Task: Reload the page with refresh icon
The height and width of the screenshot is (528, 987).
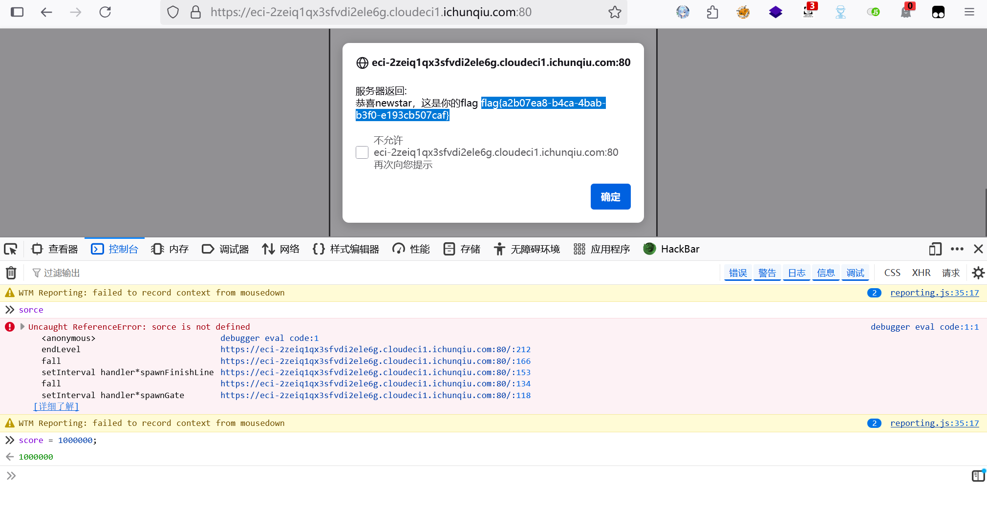Action: tap(105, 12)
